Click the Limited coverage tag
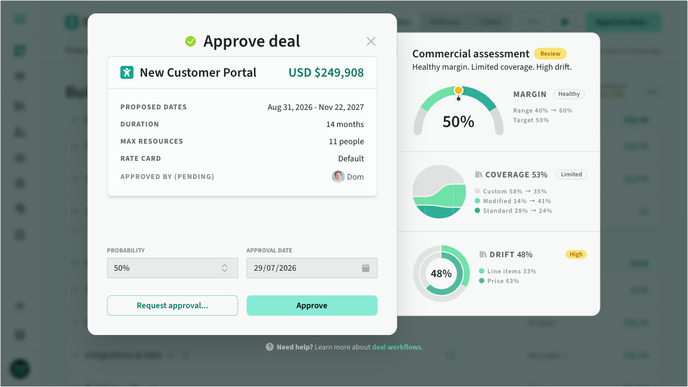 pos(572,174)
